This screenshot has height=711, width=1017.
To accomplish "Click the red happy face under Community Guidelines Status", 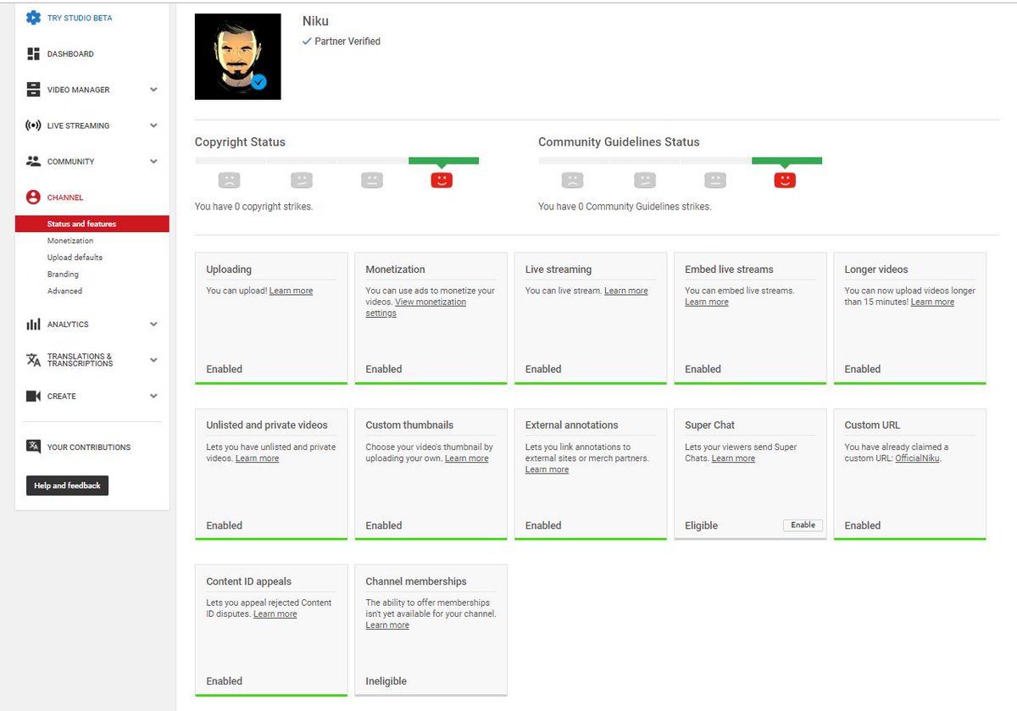I will pos(785,180).
